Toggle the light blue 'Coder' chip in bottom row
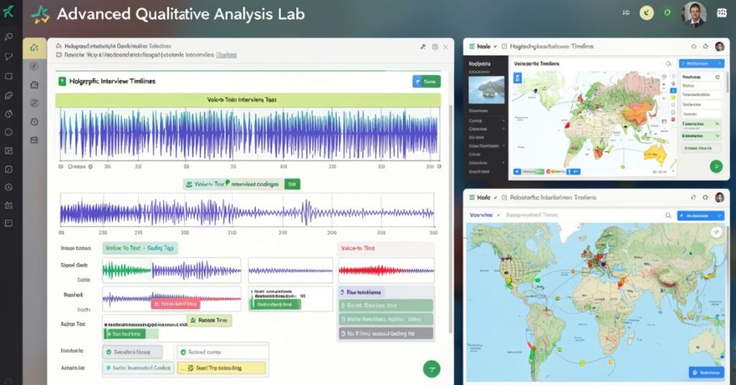Image resolution: width=736 pixels, height=385 pixels. tap(139, 368)
